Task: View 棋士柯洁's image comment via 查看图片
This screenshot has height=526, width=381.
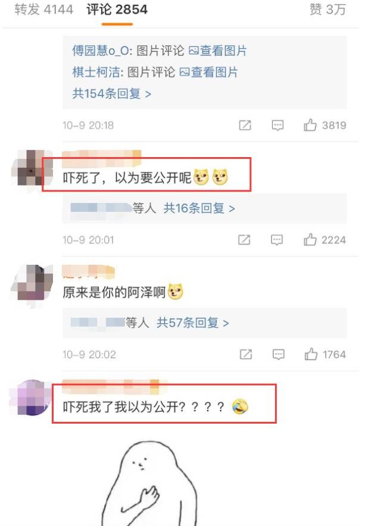Action: click(x=209, y=72)
